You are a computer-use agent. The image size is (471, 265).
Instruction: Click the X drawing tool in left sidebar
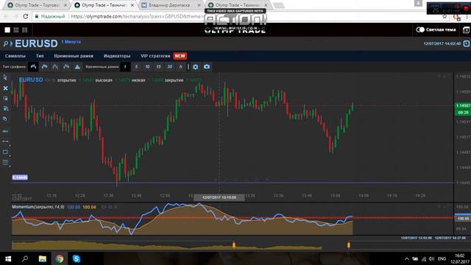pyautogui.click(x=5, y=88)
